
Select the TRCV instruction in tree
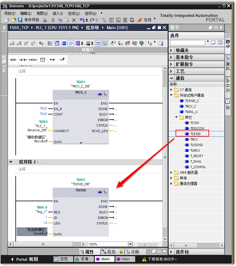pos(194,139)
